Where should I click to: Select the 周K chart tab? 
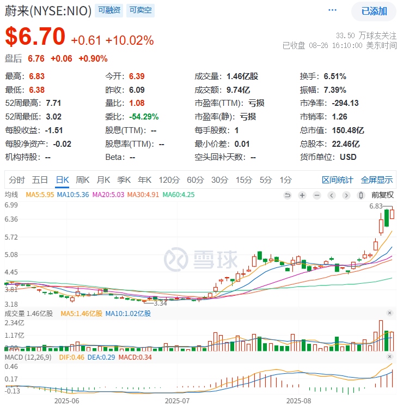[x=82, y=180]
